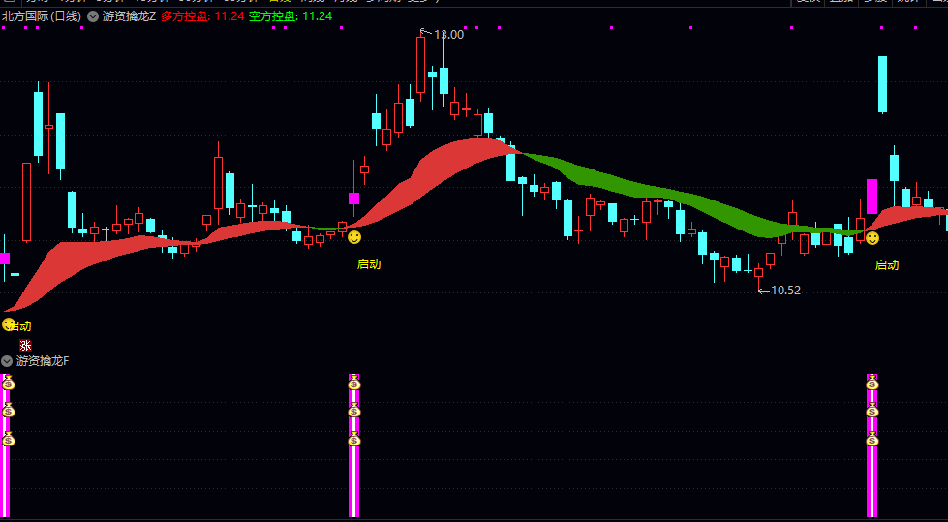Screen dimensions: 948x522
Task: Click the smiley signal icon above rightmost 启动
Action: tap(872, 238)
